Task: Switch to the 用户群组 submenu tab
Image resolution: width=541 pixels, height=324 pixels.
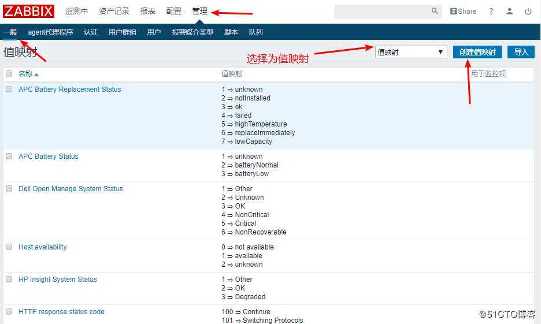Action: tap(122, 32)
